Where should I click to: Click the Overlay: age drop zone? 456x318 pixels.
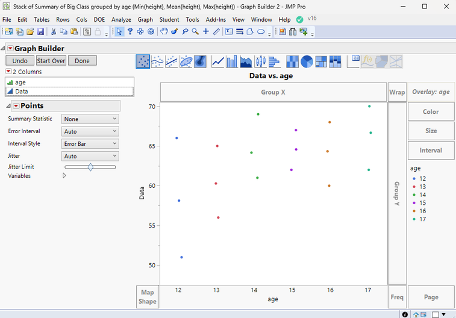click(431, 92)
